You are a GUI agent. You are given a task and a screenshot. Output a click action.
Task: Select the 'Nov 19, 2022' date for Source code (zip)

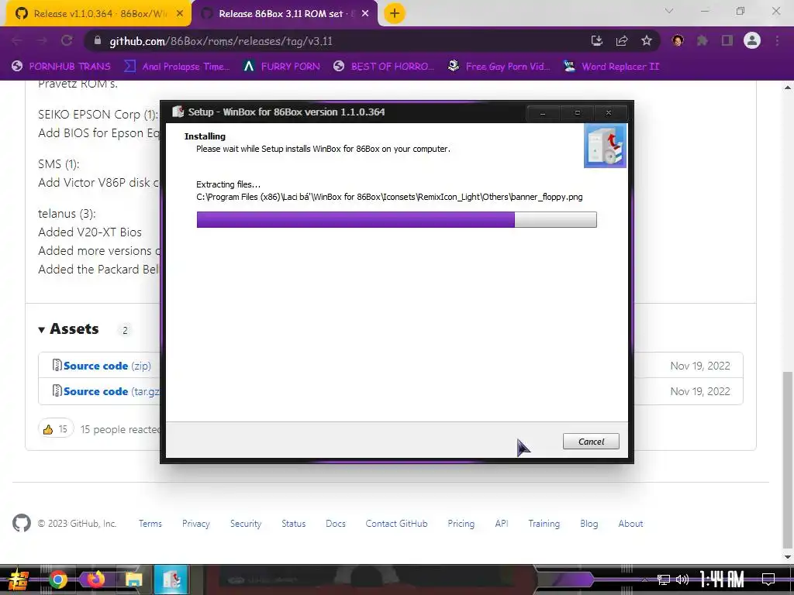[x=700, y=366]
